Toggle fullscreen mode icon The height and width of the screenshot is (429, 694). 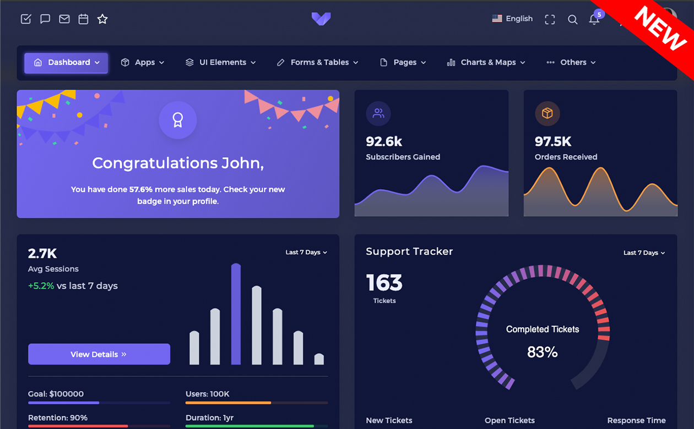pos(550,20)
